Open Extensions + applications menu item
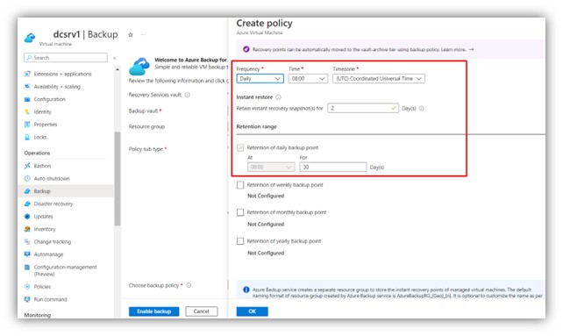 coord(63,74)
